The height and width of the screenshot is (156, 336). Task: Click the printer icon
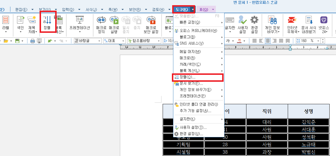pyautogui.click(x=33, y=41)
